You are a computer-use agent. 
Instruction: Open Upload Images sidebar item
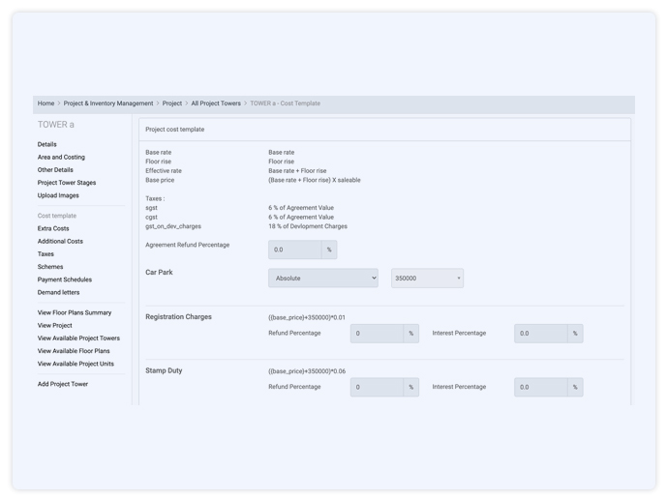(58, 195)
